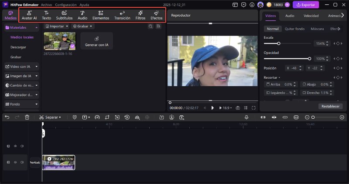This screenshot has height=184, width=349.
Task: Toggle the Opacidad keyframe diamond
Action: pyautogui.click(x=338, y=59)
